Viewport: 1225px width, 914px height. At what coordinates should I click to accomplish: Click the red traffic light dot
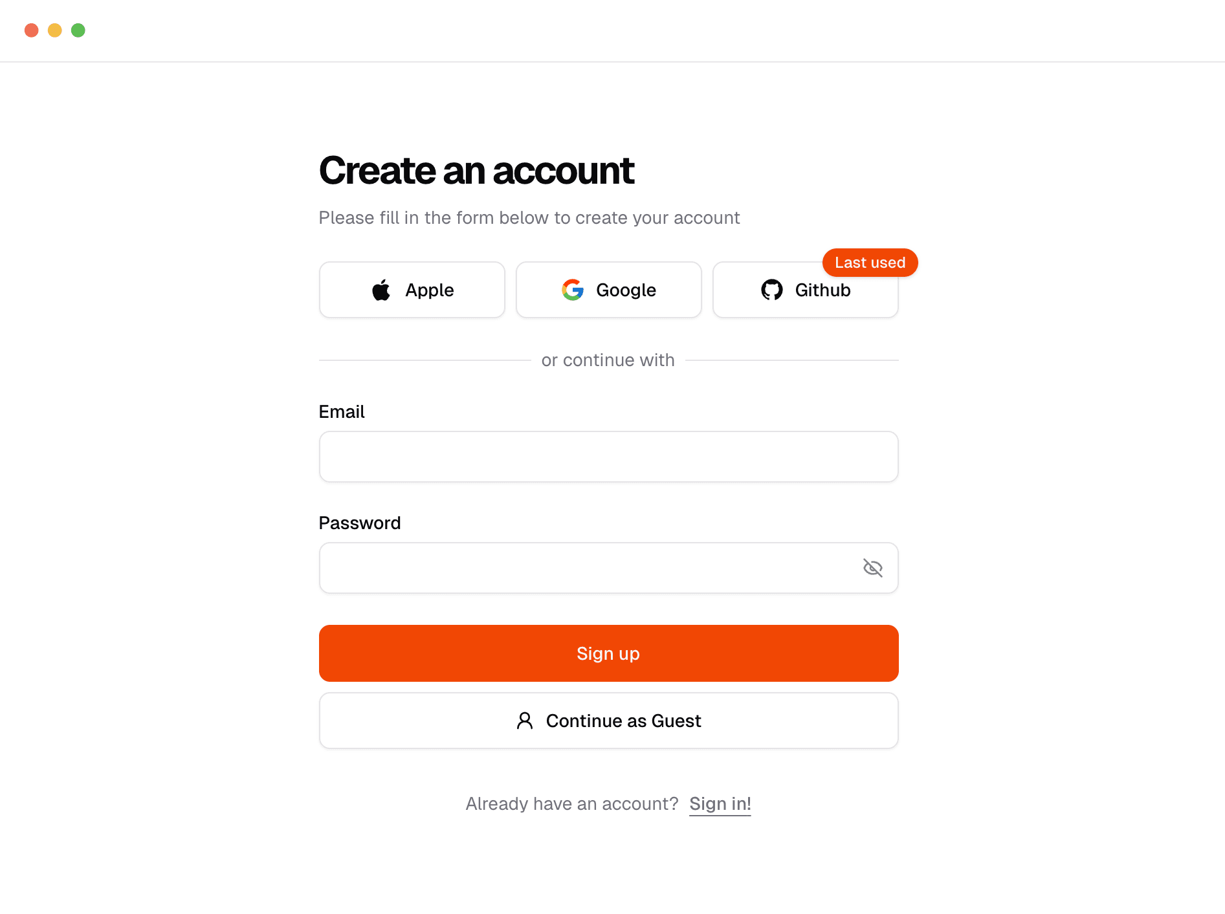coord(30,30)
